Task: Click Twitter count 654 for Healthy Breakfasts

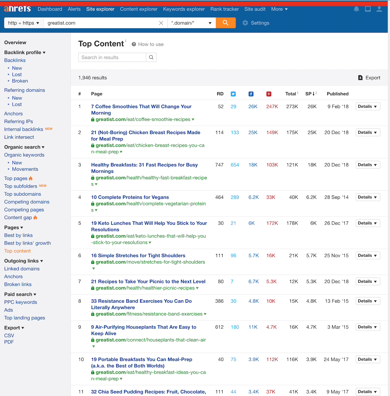Action: (235, 165)
